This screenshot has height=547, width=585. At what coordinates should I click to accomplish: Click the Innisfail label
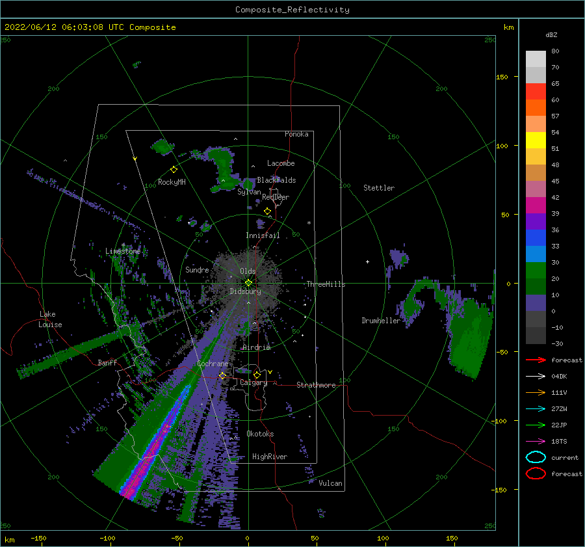263,235
